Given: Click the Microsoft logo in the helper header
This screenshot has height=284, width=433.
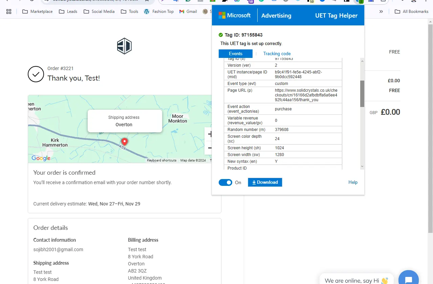Looking at the screenshot, I should click(x=235, y=15).
